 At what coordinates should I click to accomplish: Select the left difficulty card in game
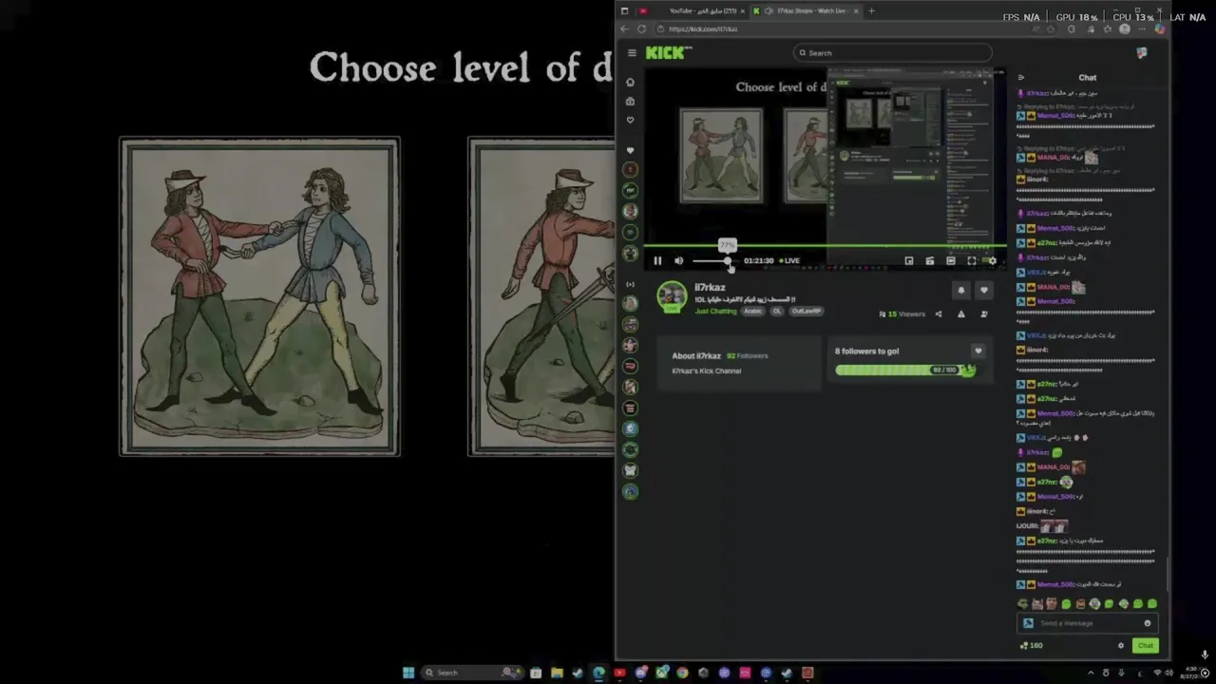pos(259,296)
